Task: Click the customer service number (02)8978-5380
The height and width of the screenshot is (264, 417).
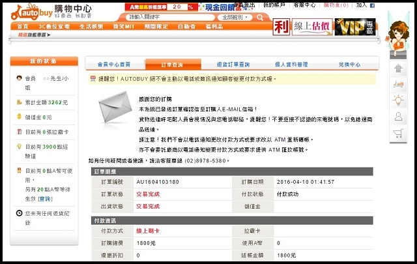Action: 205,161
